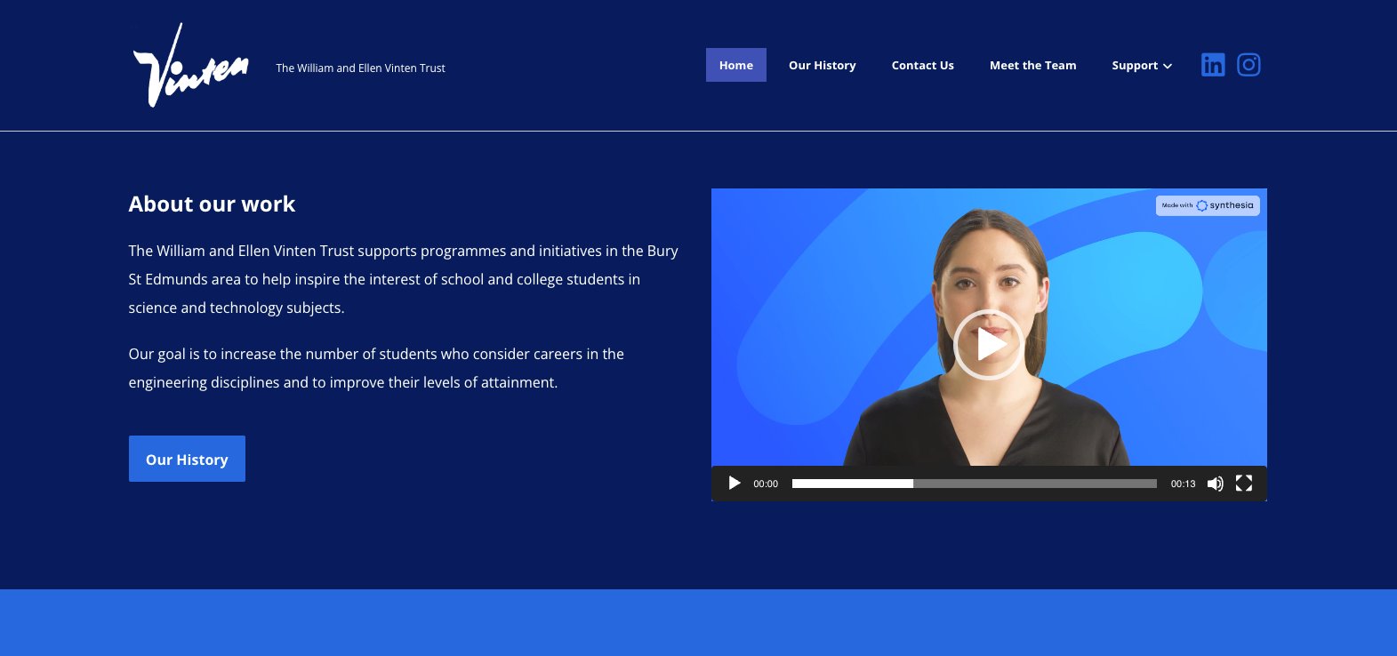
Task: Click the paragraph starting "Our goal is"
Action: [376, 368]
